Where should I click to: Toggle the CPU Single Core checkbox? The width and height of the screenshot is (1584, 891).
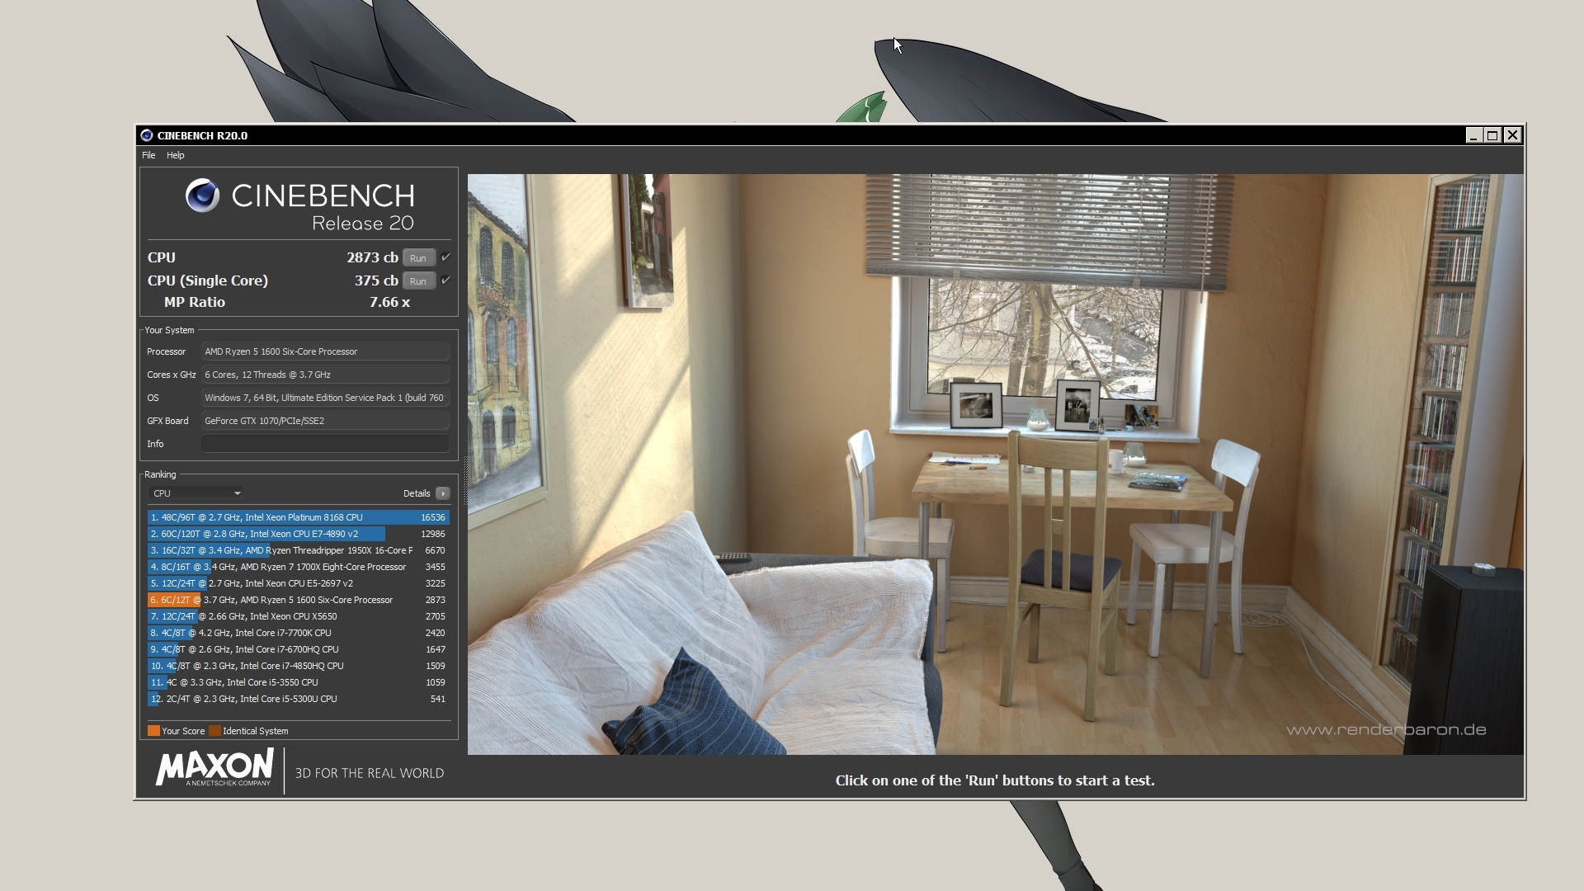coord(445,280)
